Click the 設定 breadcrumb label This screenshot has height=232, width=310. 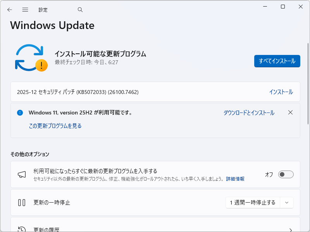43,9
